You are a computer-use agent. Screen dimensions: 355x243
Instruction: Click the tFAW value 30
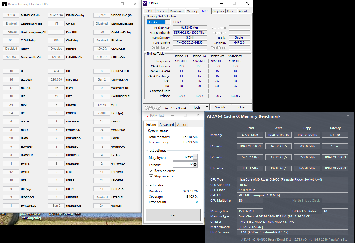coord(11,138)
